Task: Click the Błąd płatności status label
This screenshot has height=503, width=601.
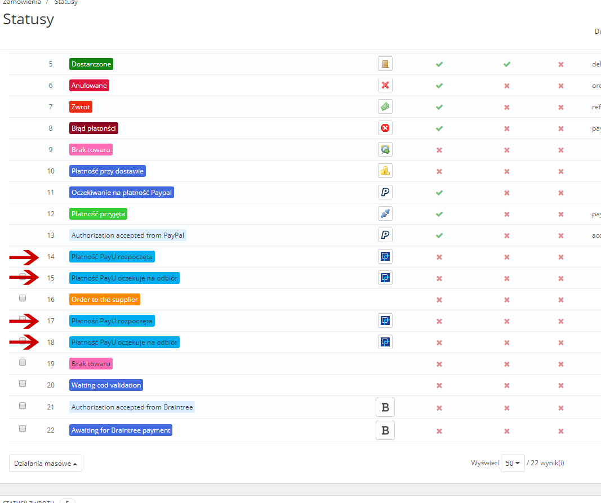Action: click(x=94, y=128)
